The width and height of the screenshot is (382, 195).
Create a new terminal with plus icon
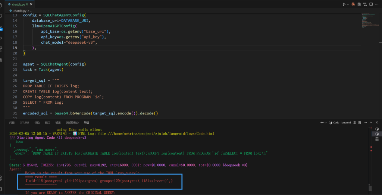322,122
